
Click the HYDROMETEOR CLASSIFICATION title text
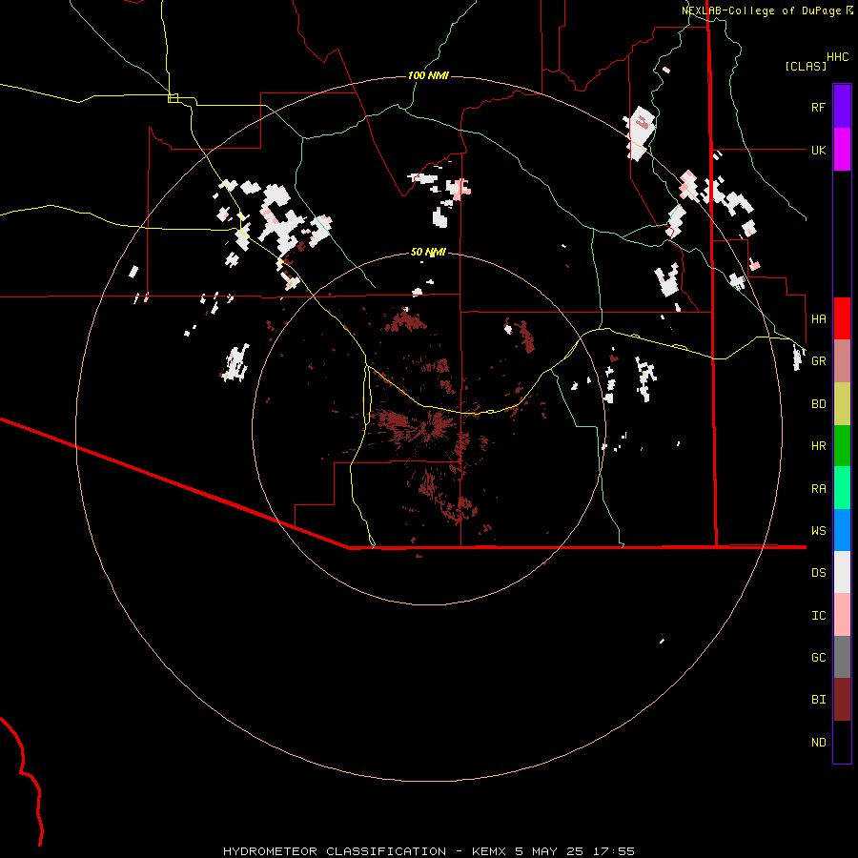pyautogui.click(x=335, y=851)
